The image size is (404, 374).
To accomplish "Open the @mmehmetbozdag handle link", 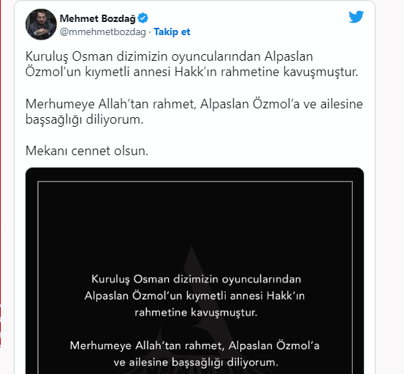I will click(x=103, y=31).
